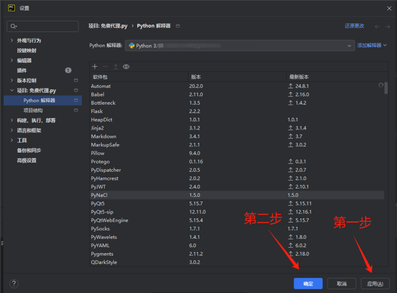Select the PySocks package row
Screen dimensions: 397x293
[x=237, y=228]
